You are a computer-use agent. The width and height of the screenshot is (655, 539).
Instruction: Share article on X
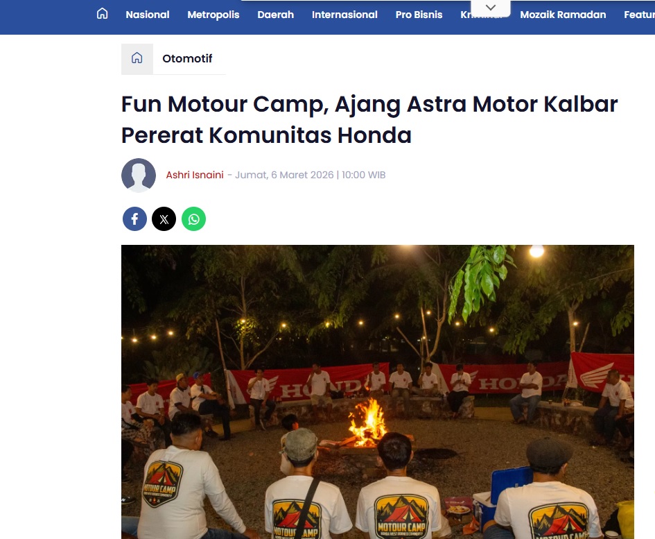tap(164, 219)
